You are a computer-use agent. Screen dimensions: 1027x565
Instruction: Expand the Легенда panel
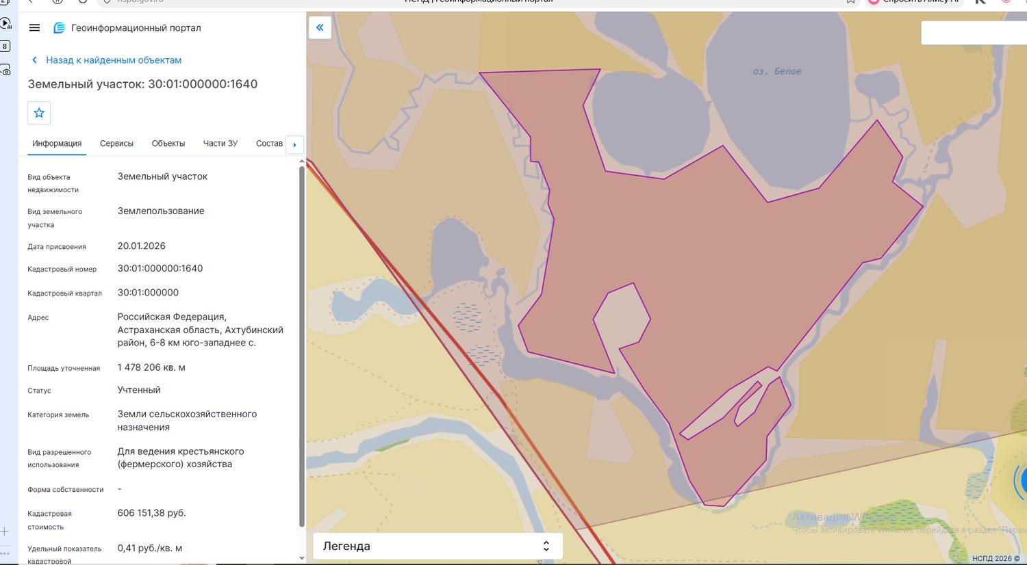[x=438, y=546]
